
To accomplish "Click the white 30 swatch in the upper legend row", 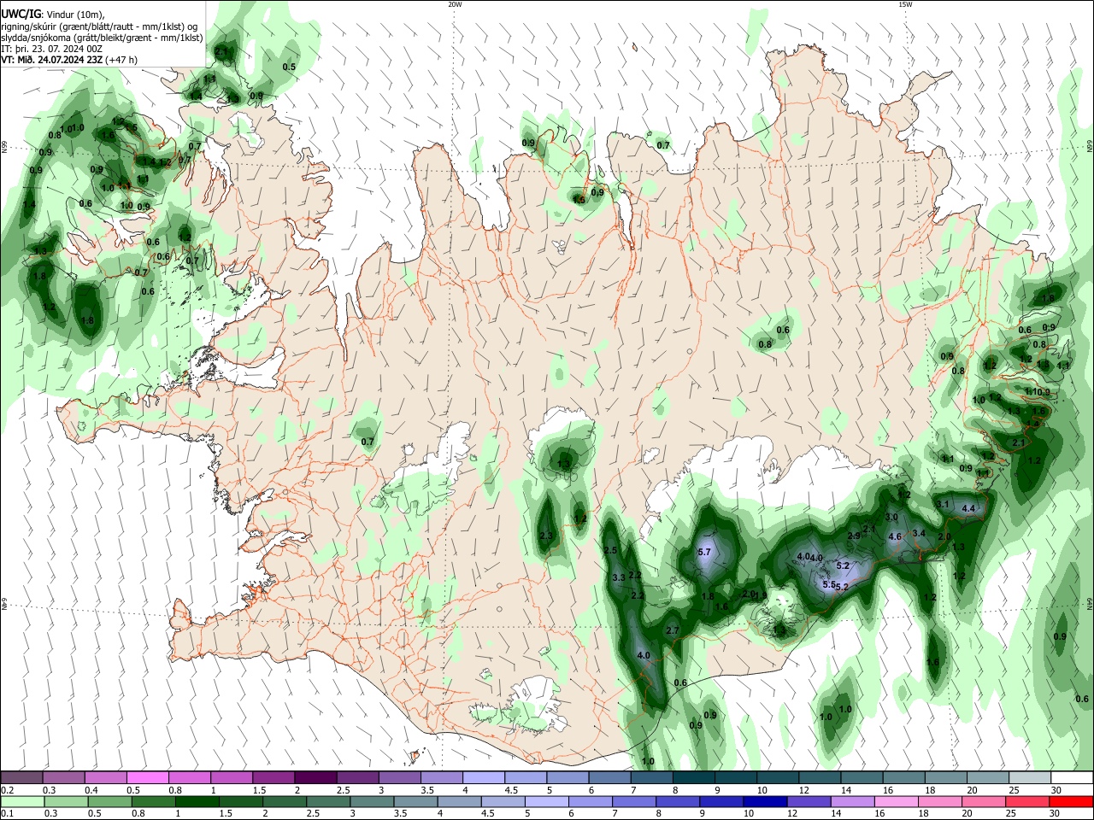I will pyautogui.click(x=1072, y=778).
